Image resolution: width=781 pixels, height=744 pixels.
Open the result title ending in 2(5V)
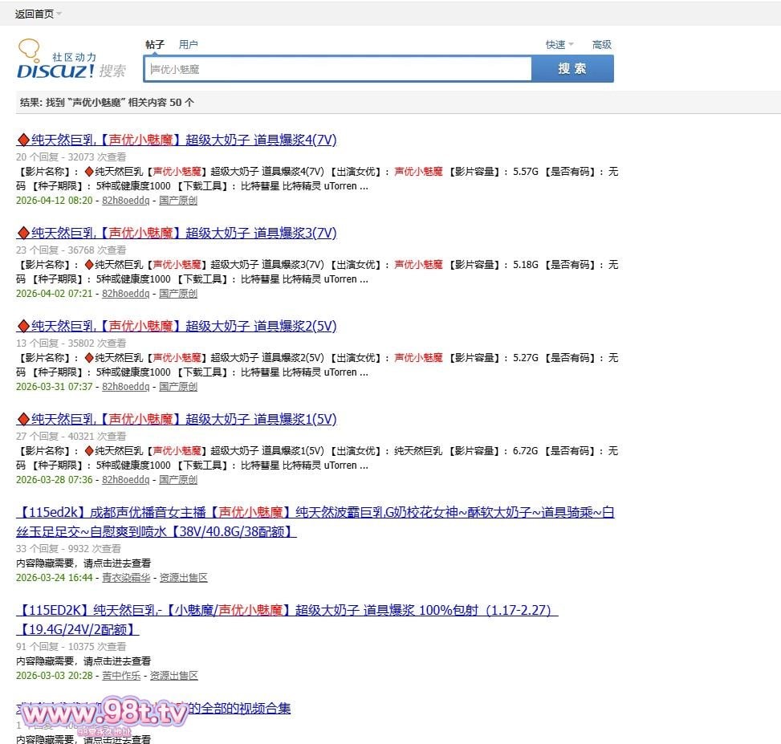[x=183, y=326]
